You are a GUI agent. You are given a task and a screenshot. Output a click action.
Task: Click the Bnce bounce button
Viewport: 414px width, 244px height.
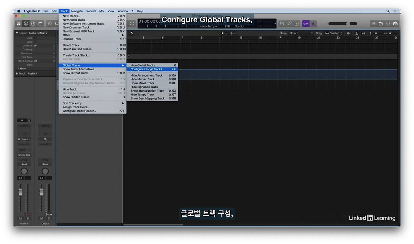click(49, 214)
